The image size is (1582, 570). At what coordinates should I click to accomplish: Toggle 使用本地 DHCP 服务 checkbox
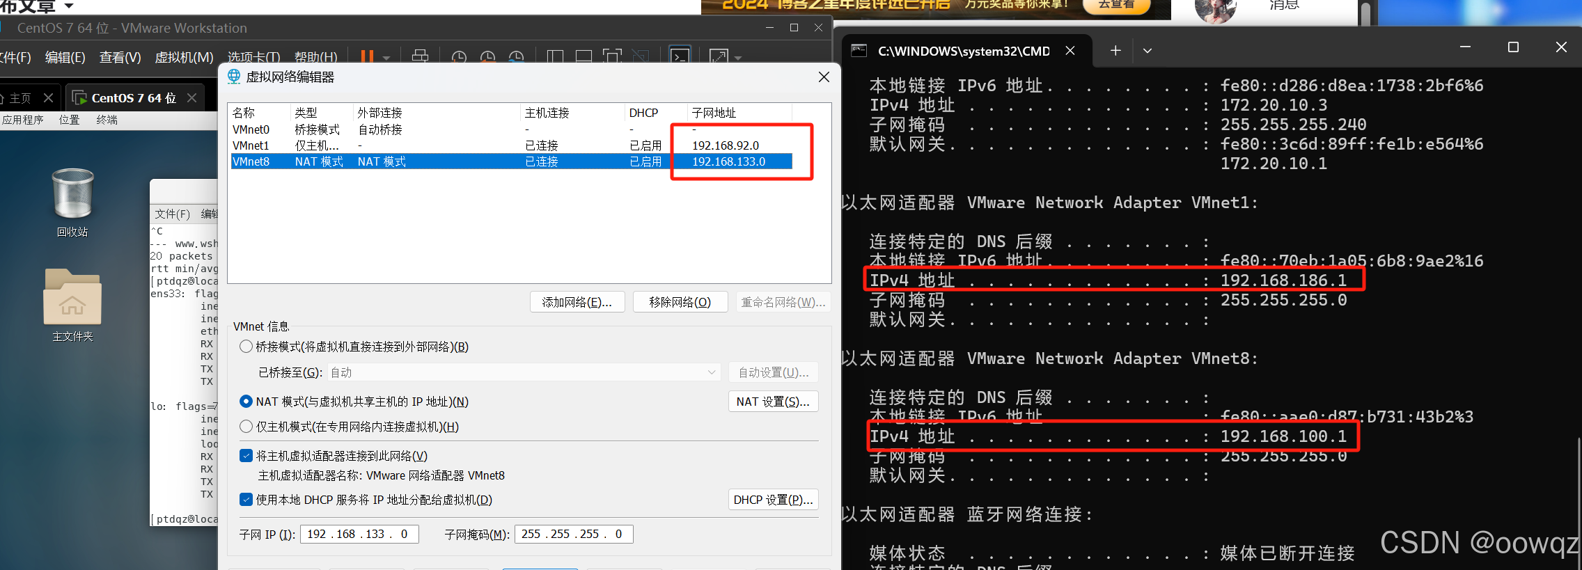tap(246, 500)
